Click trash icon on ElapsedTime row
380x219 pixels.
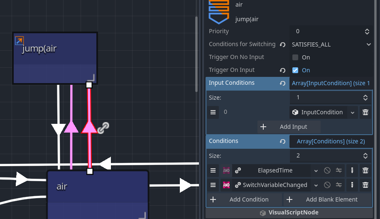[365, 170]
